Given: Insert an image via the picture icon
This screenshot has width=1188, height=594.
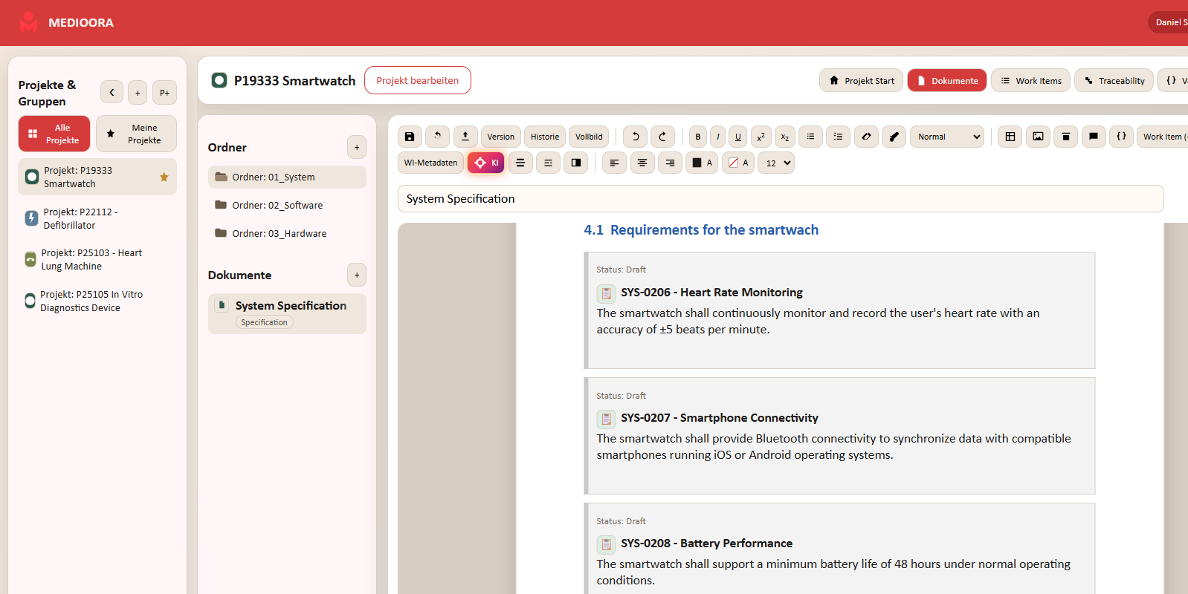Looking at the screenshot, I should [x=1038, y=137].
